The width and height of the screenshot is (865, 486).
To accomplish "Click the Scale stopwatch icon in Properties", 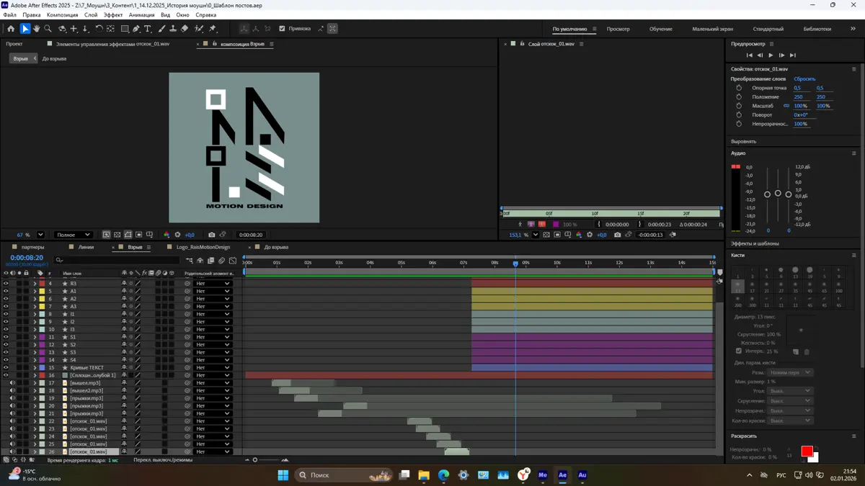I will click(739, 106).
